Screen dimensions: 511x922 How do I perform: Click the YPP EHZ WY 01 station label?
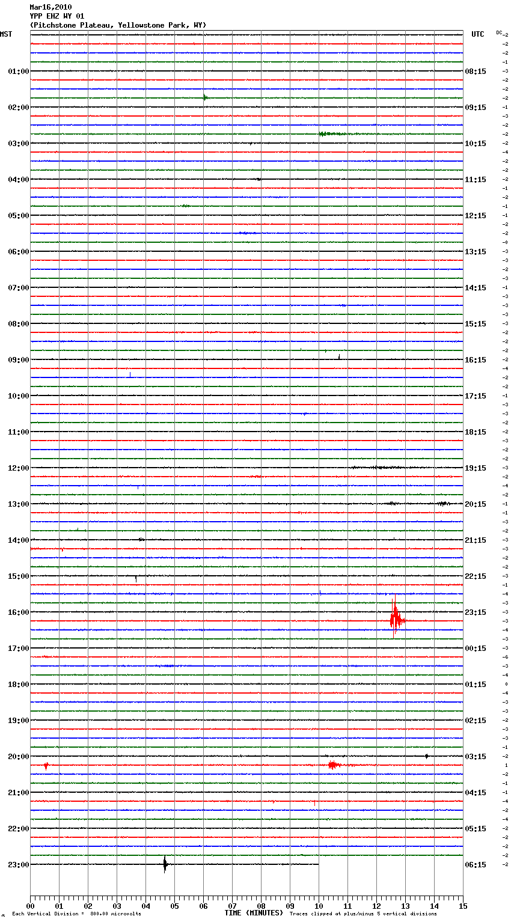coord(57,16)
